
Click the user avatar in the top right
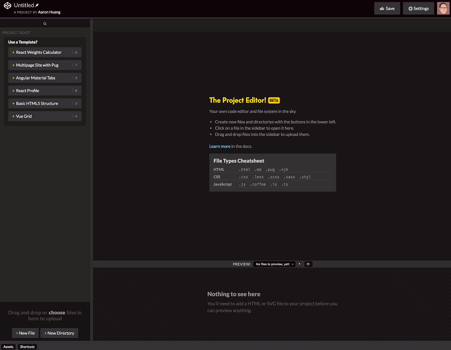tap(443, 8)
